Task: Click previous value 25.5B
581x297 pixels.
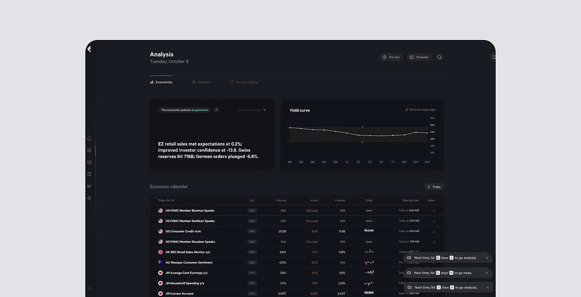Action: [282, 231]
